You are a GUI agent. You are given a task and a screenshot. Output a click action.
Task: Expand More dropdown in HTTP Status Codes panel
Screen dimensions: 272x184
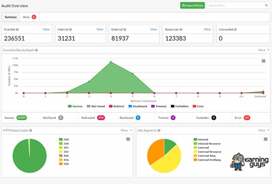coord(126,130)
